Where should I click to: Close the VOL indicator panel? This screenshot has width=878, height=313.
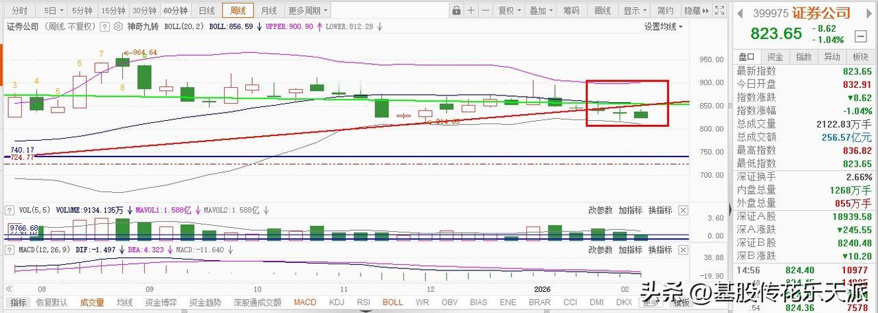pyautogui.click(x=683, y=211)
